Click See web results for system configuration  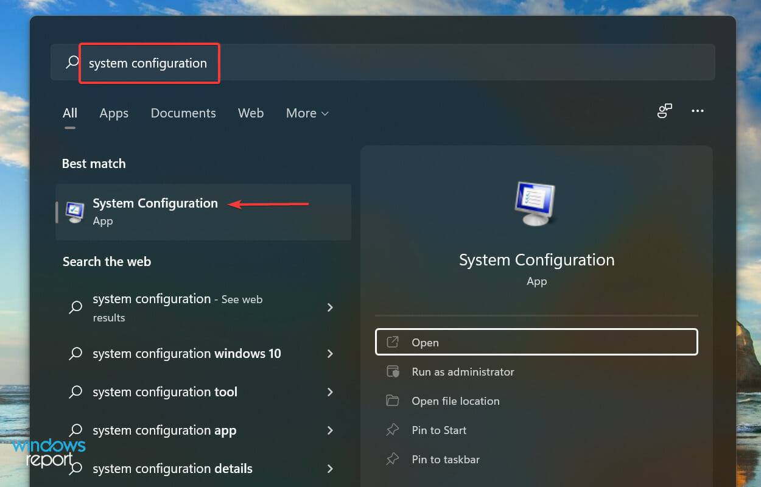pyautogui.click(x=177, y=307)
